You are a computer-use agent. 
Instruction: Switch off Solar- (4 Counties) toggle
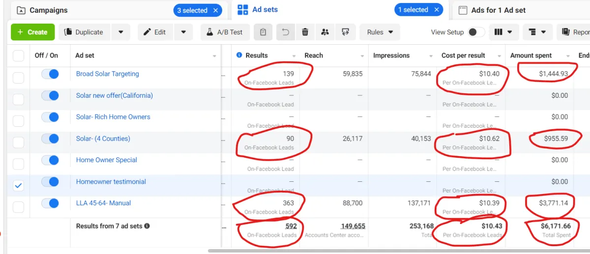pos(50,139)
